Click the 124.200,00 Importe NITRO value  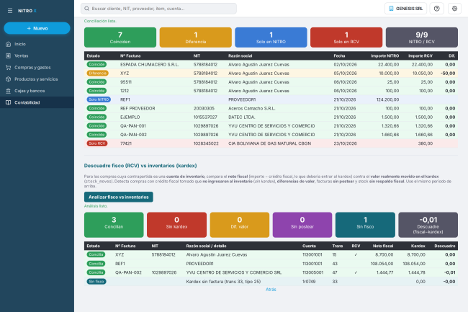[387, 99]
